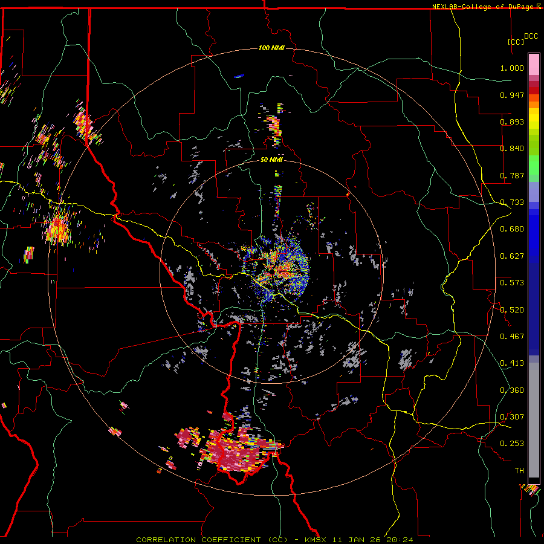The height and width of the screenshot is (544, 544).
Task: Select the 0.253 scale value
Action: point(512,444)
